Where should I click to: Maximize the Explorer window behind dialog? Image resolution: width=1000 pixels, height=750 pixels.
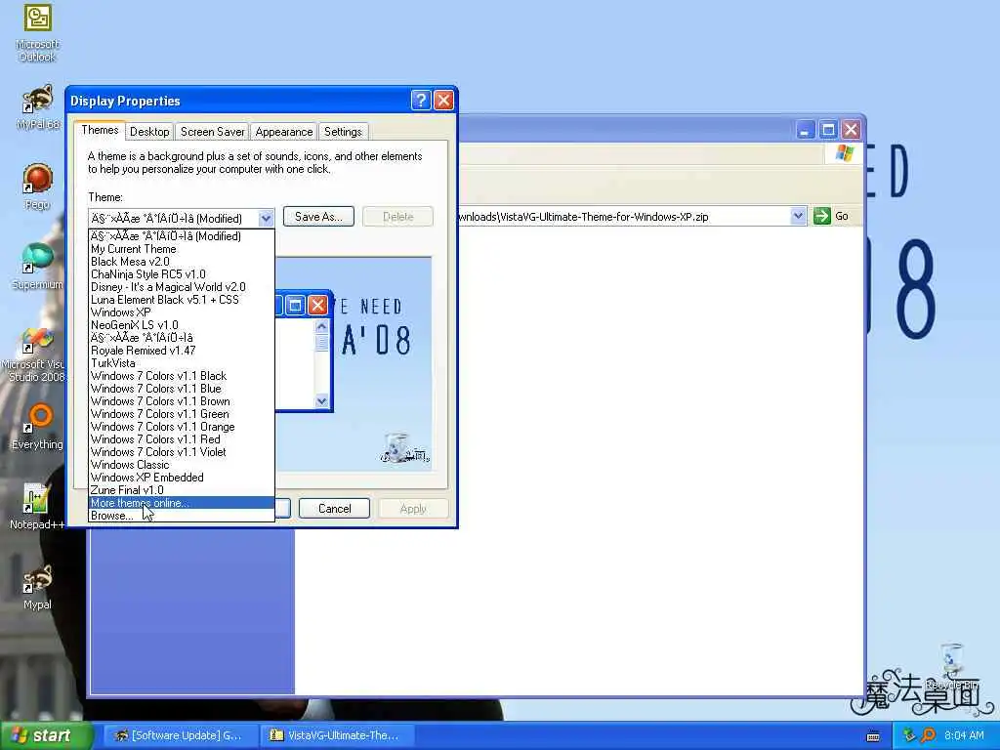point(828,130)
